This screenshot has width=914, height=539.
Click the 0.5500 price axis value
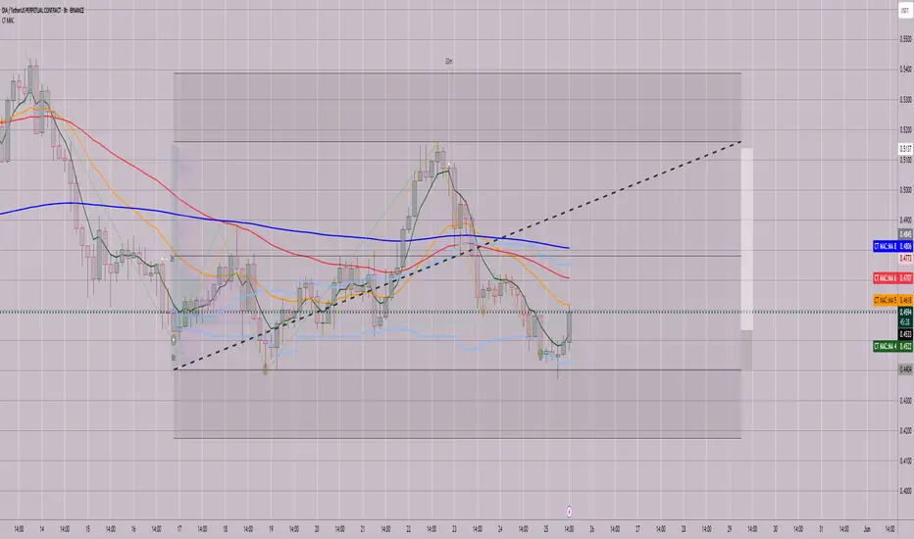(905, 39)
